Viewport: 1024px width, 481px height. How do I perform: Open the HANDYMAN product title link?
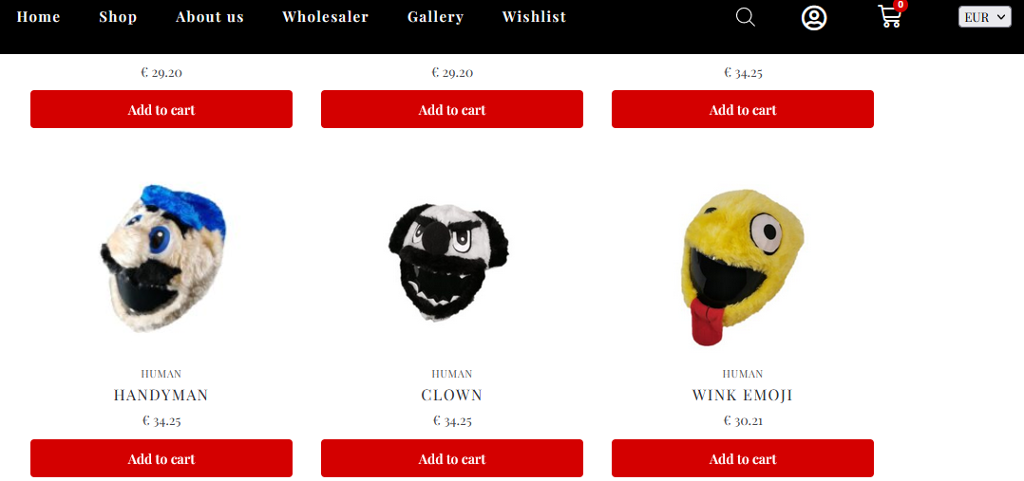pos(161,395)
